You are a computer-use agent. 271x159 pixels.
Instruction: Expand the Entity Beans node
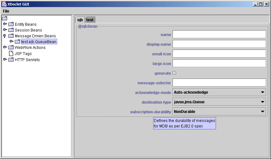point(5,24)
